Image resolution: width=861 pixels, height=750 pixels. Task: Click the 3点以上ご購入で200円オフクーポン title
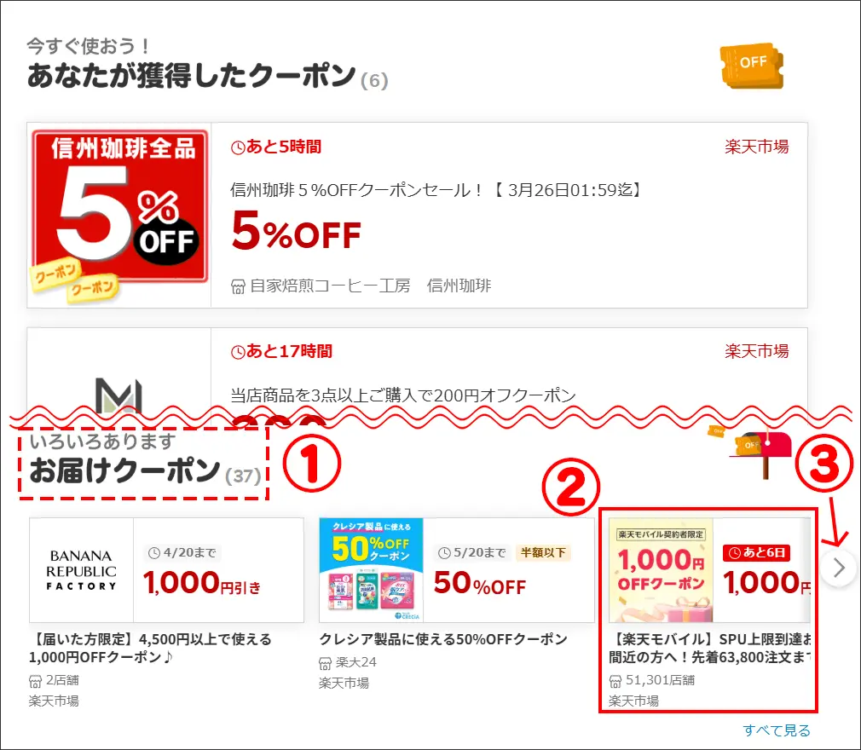click(x=403, y=395)
